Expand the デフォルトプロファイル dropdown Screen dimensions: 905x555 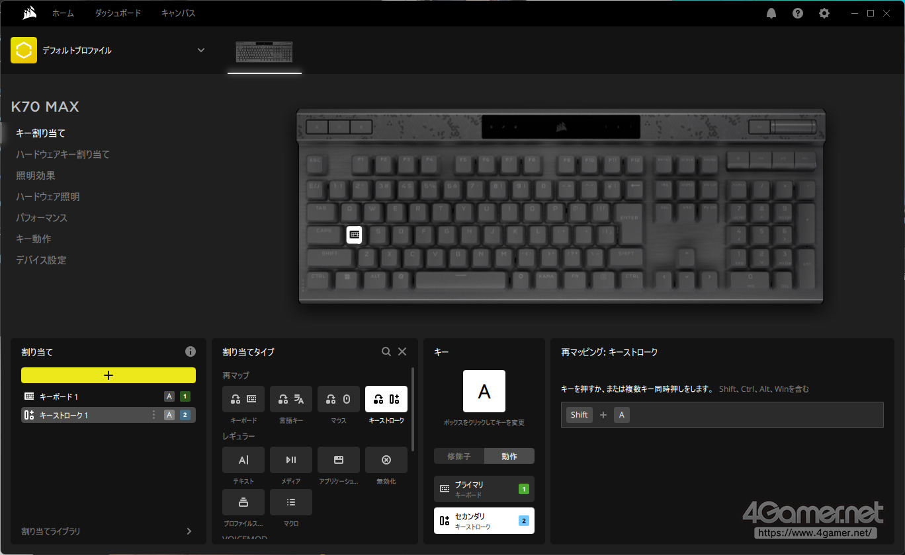(201, 50)
